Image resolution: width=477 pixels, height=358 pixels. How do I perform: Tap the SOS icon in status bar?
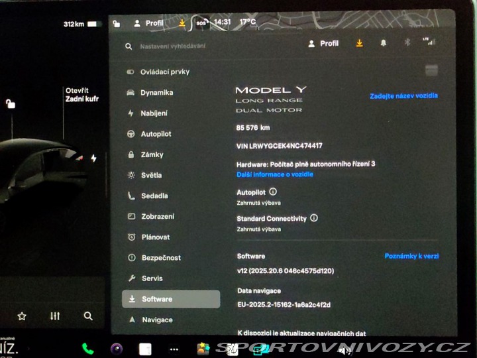(x=201, y=23)
